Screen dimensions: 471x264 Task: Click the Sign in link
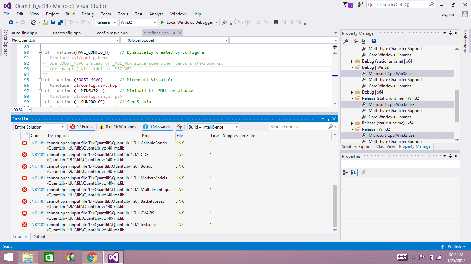pyautogui.click(x=448, y=14)
